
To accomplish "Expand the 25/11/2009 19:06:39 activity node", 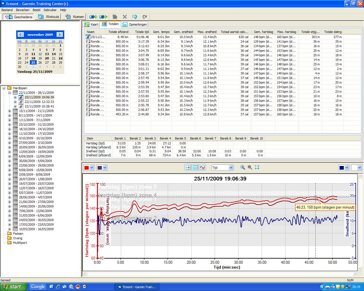I will click(x=15, y=97).
